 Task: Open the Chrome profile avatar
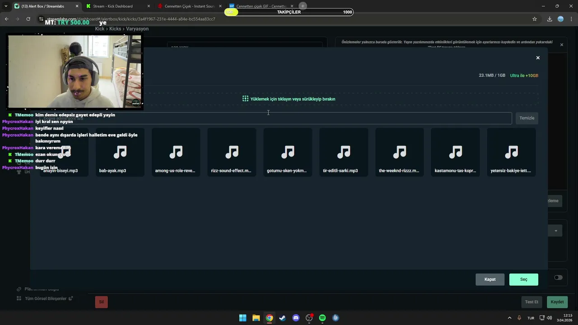click(x=560, y=19)
